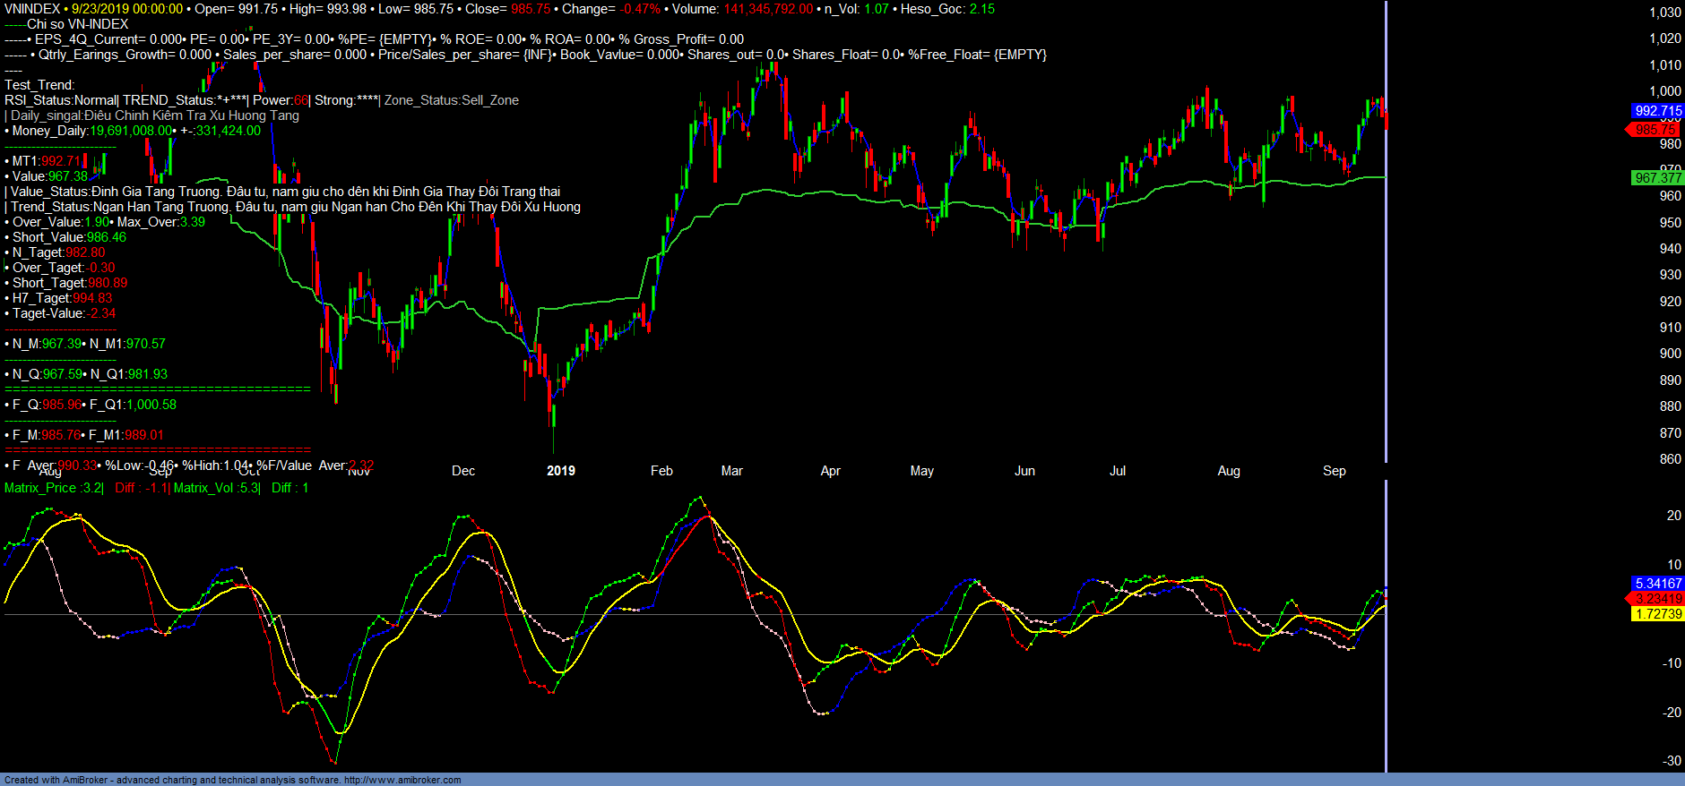1685x786 pixels.
Task: Click the Money_Daily value line
Action: [x=134, y=131]
